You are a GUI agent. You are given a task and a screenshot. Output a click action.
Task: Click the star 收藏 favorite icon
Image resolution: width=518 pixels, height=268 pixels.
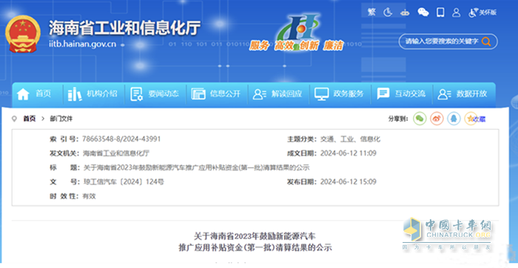pyautogui.click(x=471, y=118)
